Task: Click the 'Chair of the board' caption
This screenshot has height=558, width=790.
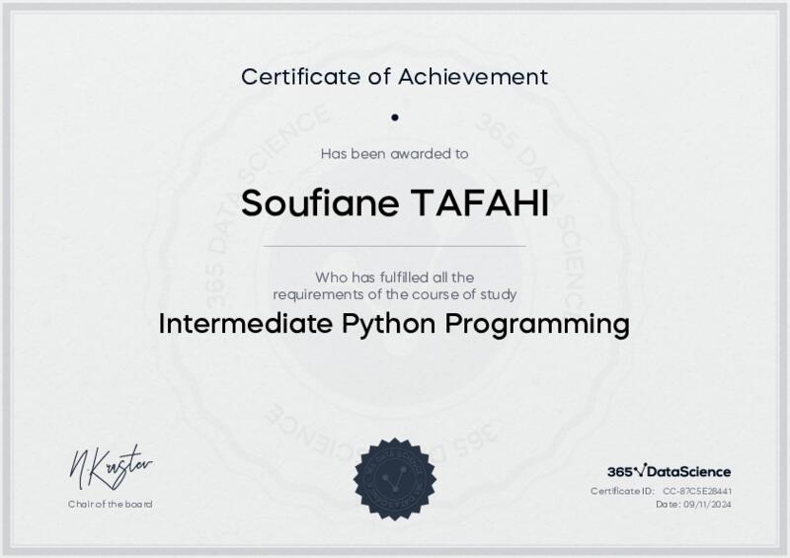Action: [x=110, y=505]
